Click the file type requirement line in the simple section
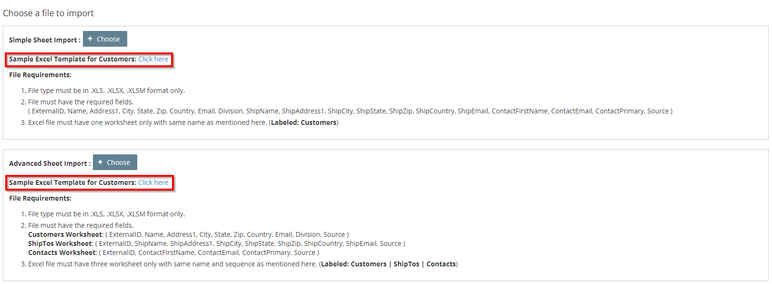772x284 pixels. click(106, 91)
